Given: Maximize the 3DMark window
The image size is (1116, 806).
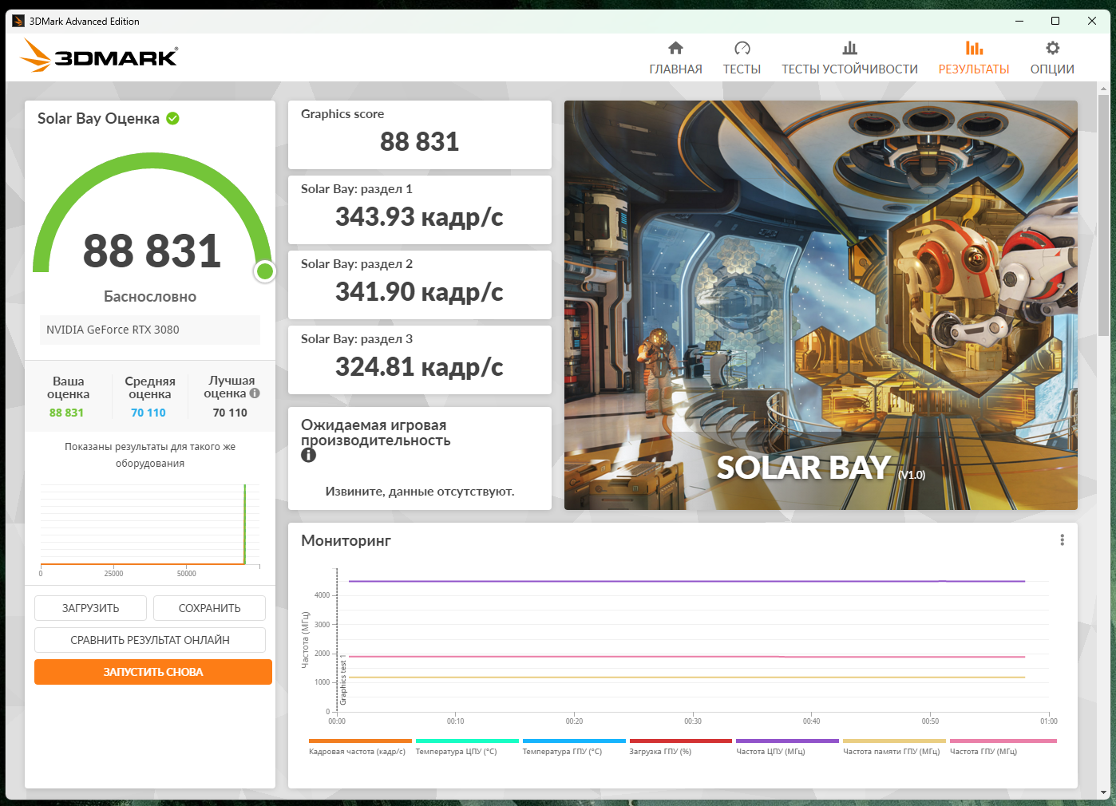Looking at the screenshot, I should [1055, 21].
